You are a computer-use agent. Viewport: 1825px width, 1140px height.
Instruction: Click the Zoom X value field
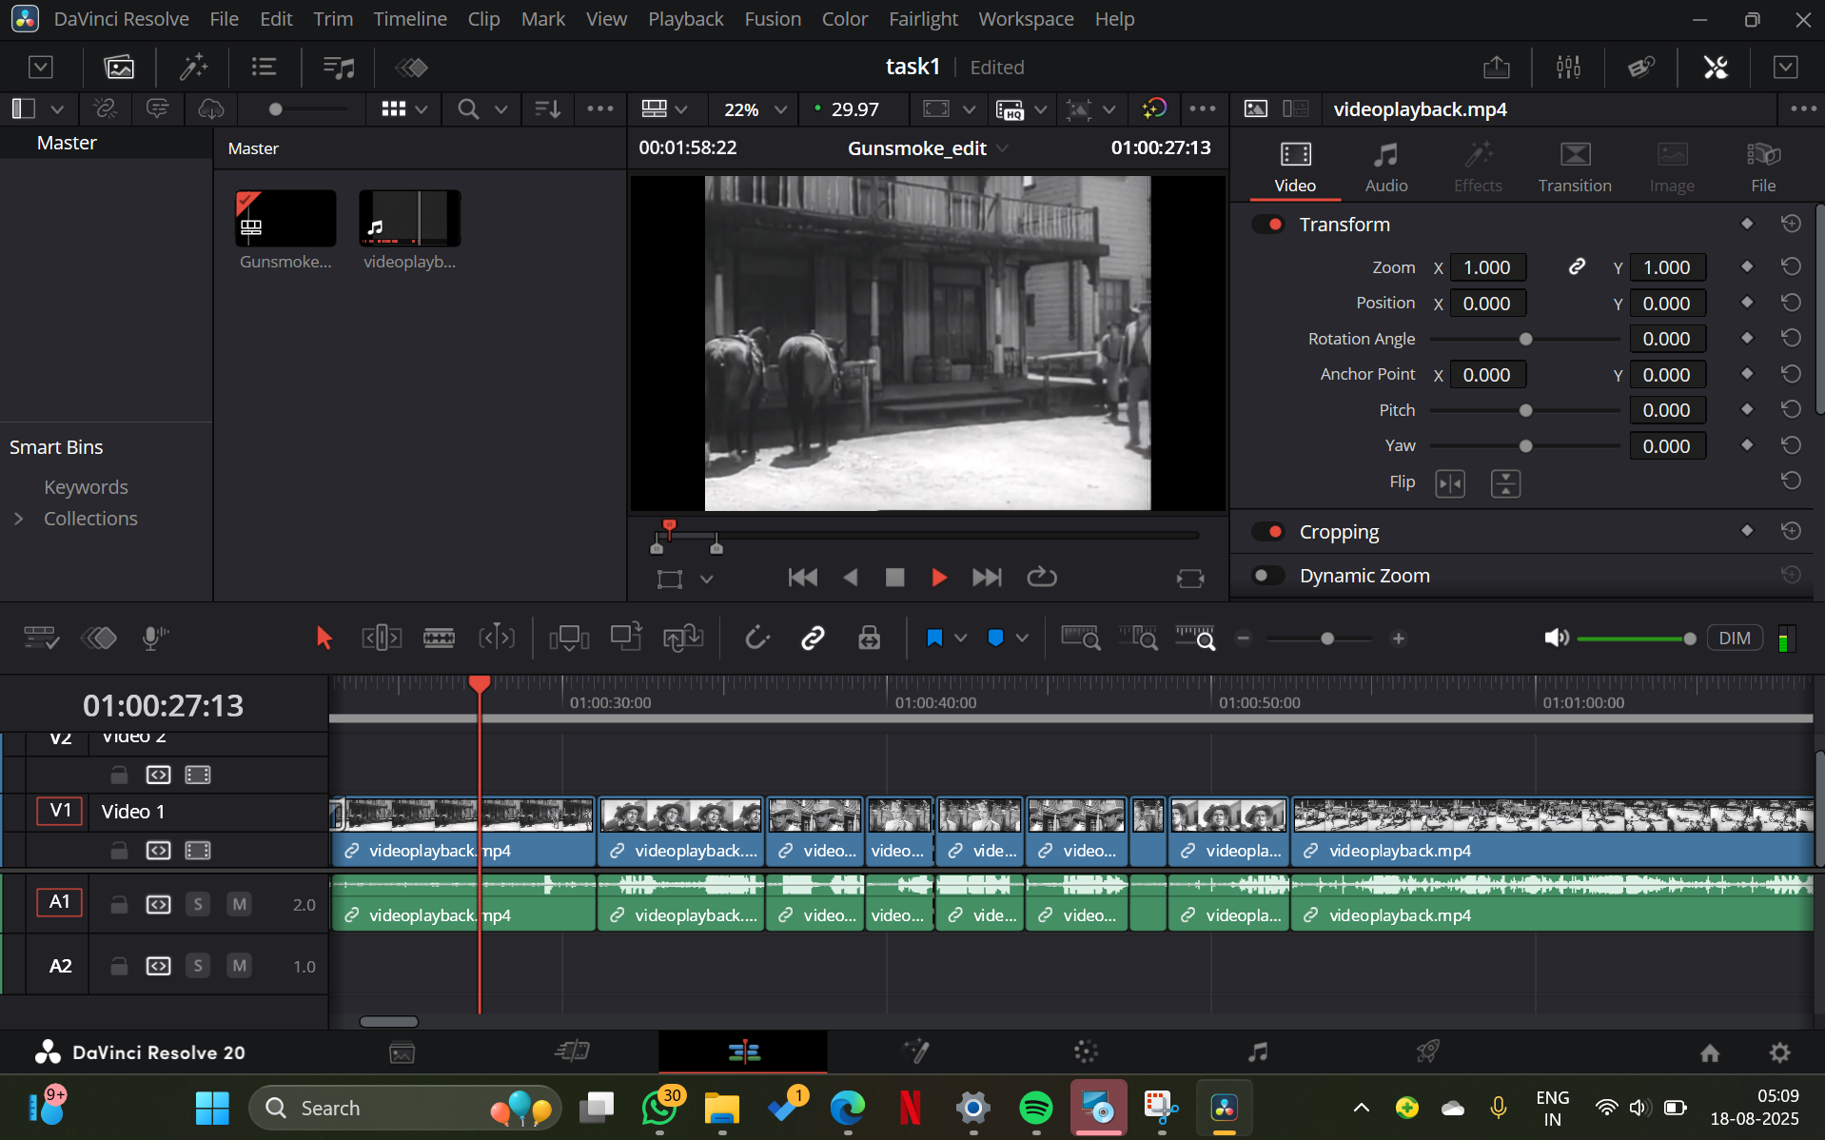[1487, 267]
